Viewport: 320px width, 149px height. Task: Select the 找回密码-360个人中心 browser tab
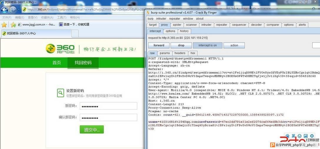pos(36,33)
